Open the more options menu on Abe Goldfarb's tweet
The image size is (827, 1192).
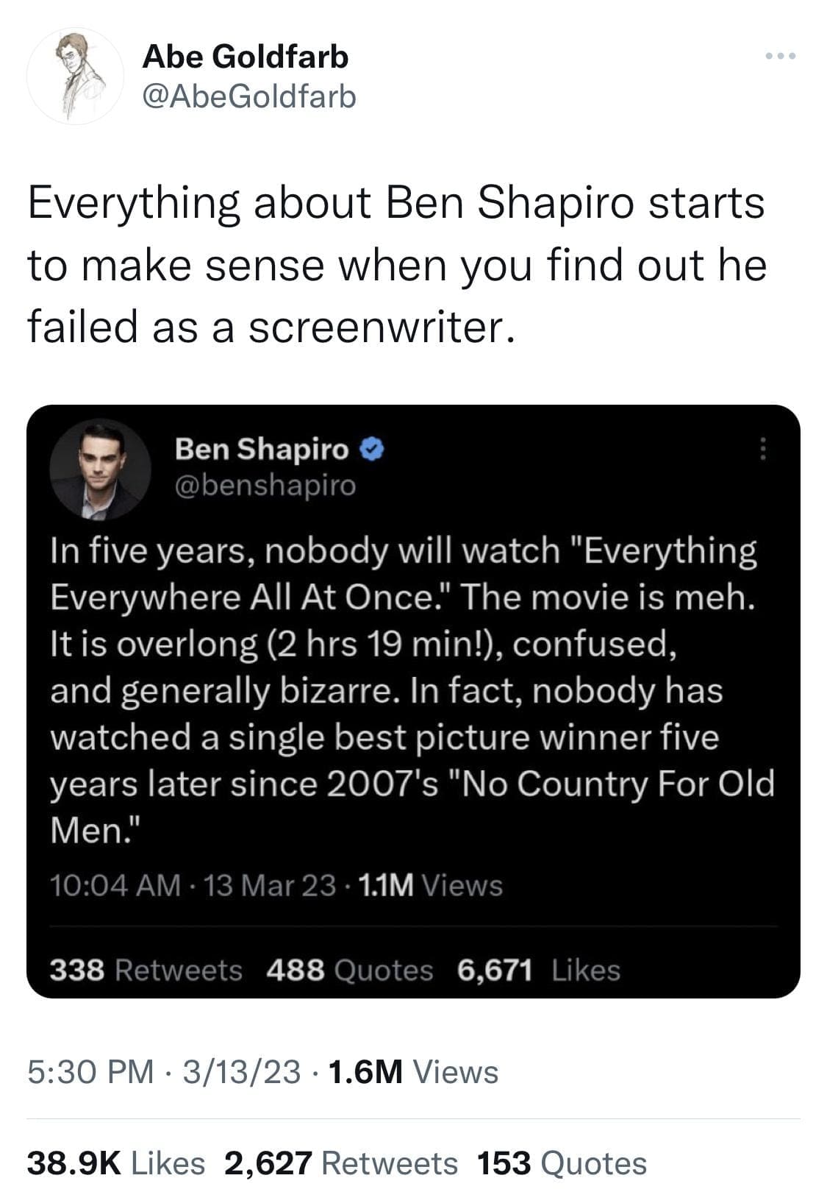tap(780, 57)
